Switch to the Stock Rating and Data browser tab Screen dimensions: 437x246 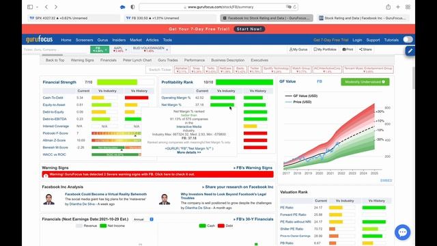(x=363, y=18)
